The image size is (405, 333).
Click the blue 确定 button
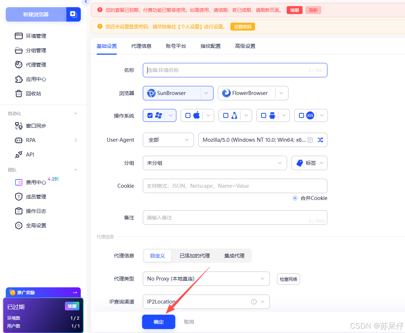click(159, 322)
